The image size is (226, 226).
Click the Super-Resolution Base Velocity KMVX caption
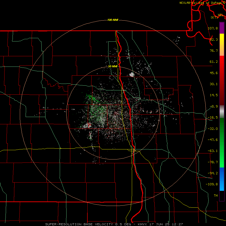(x=114, y=224)
